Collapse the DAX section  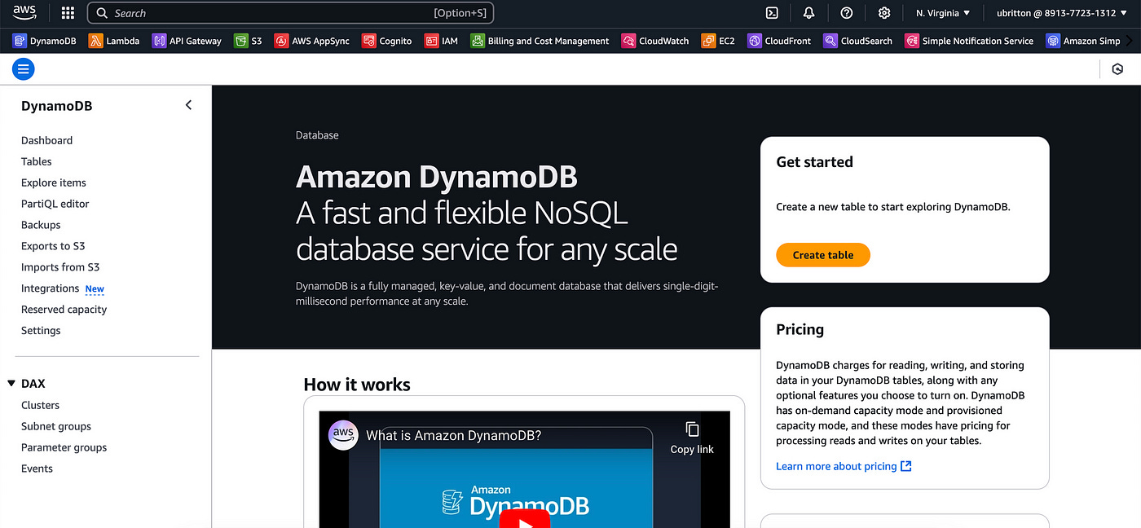coord(11,383)
